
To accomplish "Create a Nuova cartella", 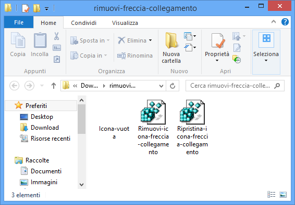I will point(171,48).
